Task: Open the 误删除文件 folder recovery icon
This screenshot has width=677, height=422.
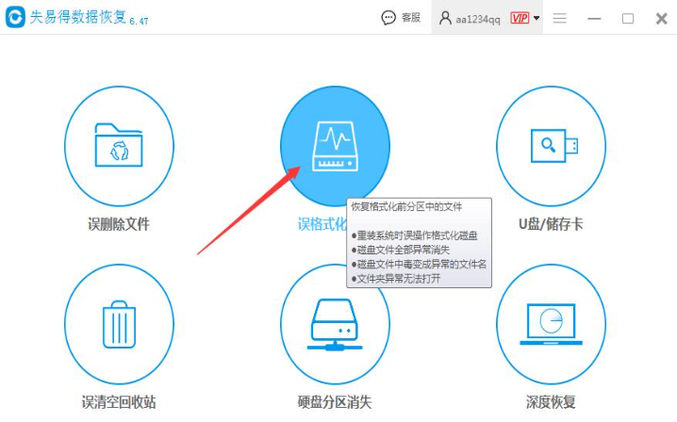Action: coord(119,145)
